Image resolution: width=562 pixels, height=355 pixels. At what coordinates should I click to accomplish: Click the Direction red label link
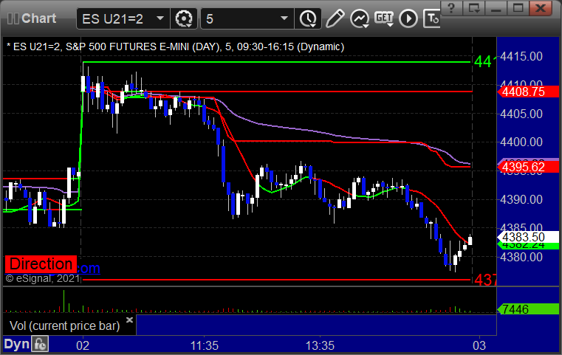click(x=41, y=264)
